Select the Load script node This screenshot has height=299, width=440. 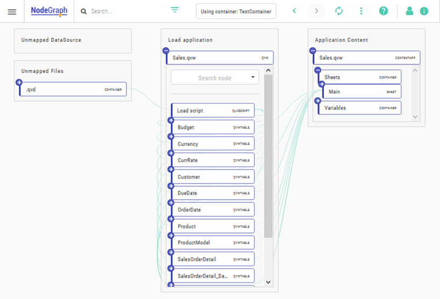(212, 111)
